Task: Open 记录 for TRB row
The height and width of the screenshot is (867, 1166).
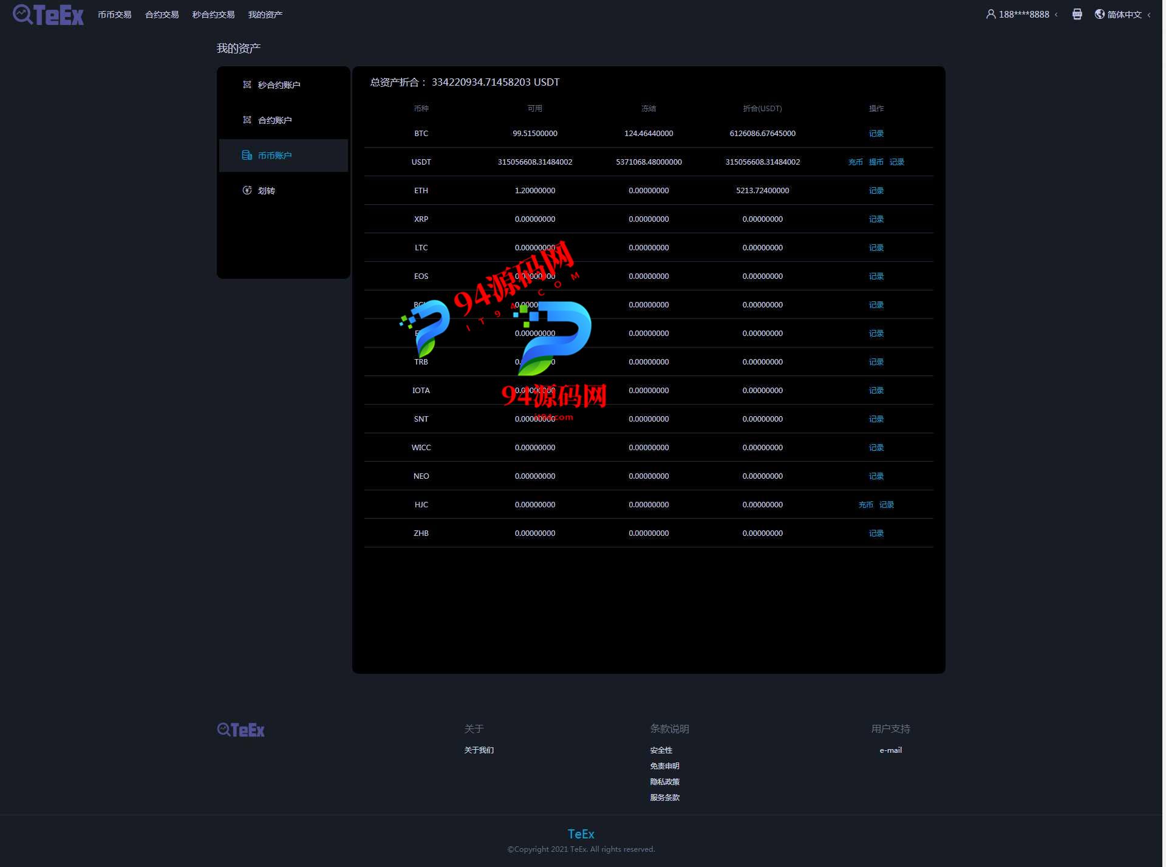Action: point(876,362)
